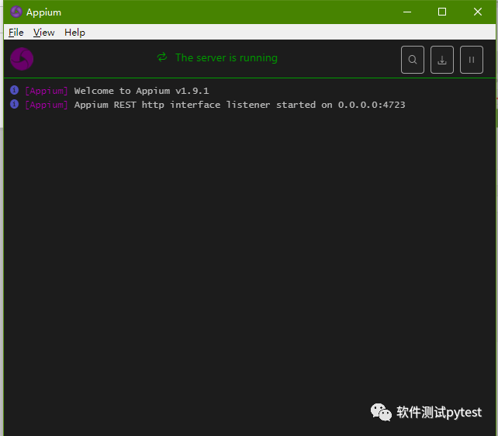Start an inspector session via magnifier icon

412,60
